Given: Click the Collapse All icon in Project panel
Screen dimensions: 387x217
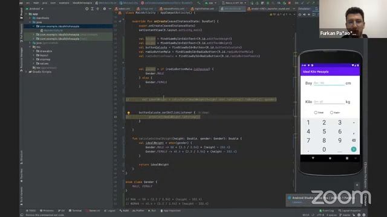Looking at the screenshot, I should coord(98,8).
